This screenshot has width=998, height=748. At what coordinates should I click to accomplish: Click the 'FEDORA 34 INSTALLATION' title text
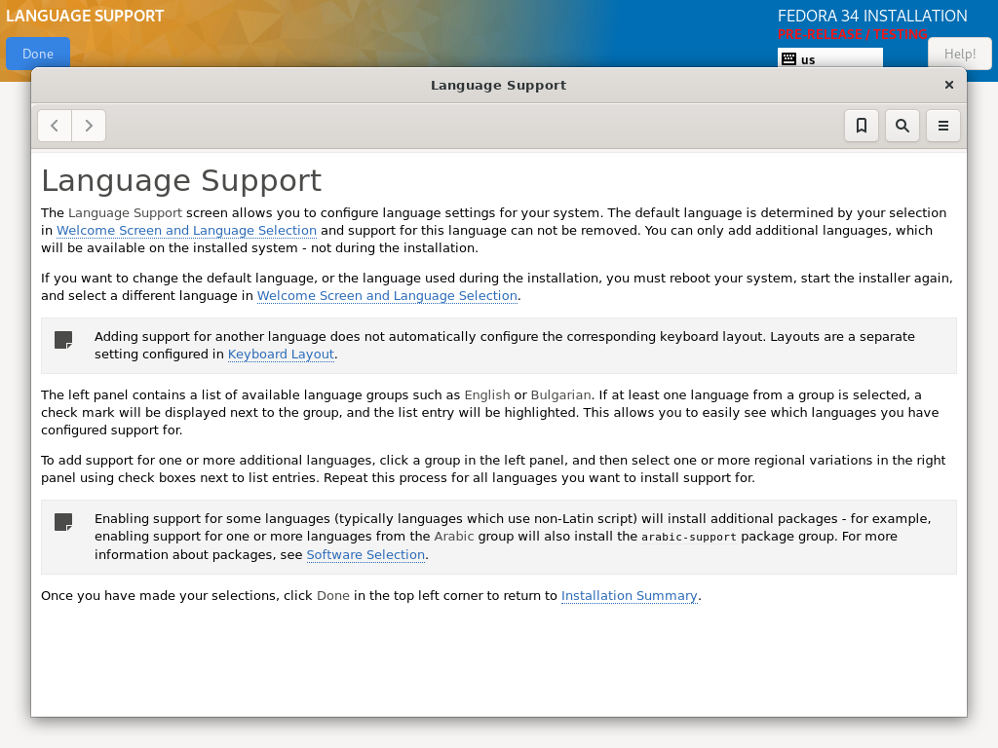coord(872,16)
